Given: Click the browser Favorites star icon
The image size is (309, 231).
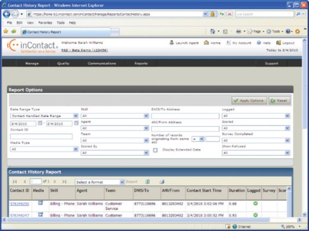Looking at the screenshot, I should pos(6,31).
